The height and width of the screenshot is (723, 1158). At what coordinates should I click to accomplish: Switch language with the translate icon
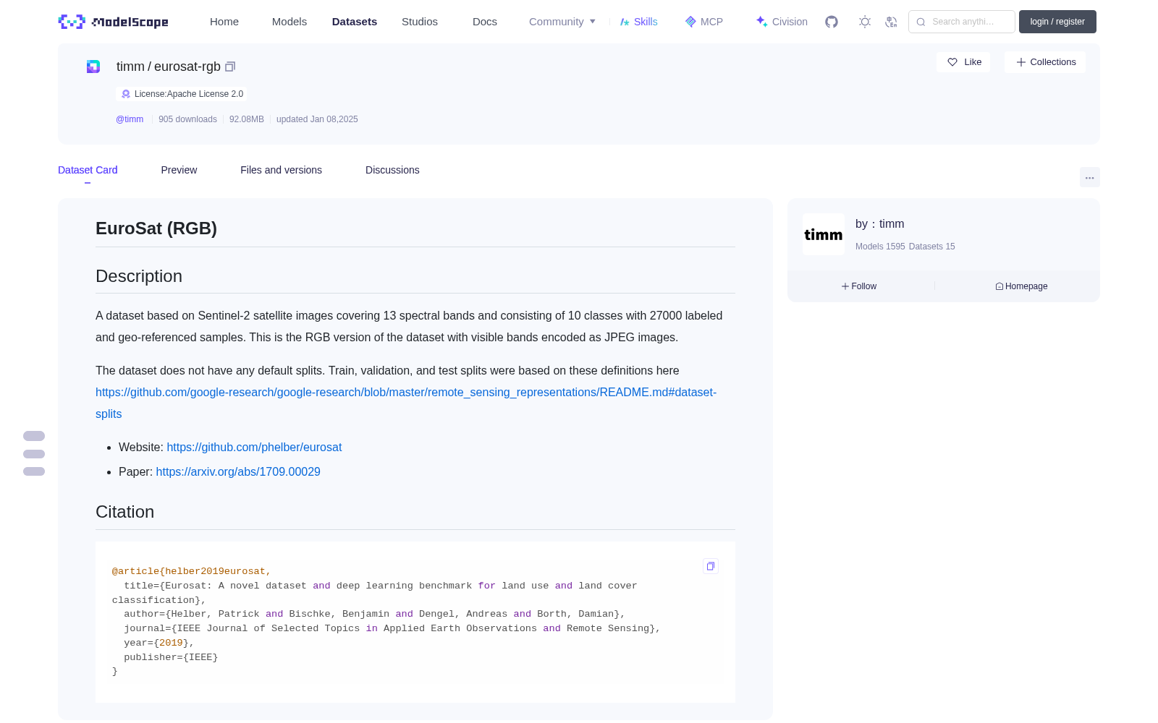point(891,22)
